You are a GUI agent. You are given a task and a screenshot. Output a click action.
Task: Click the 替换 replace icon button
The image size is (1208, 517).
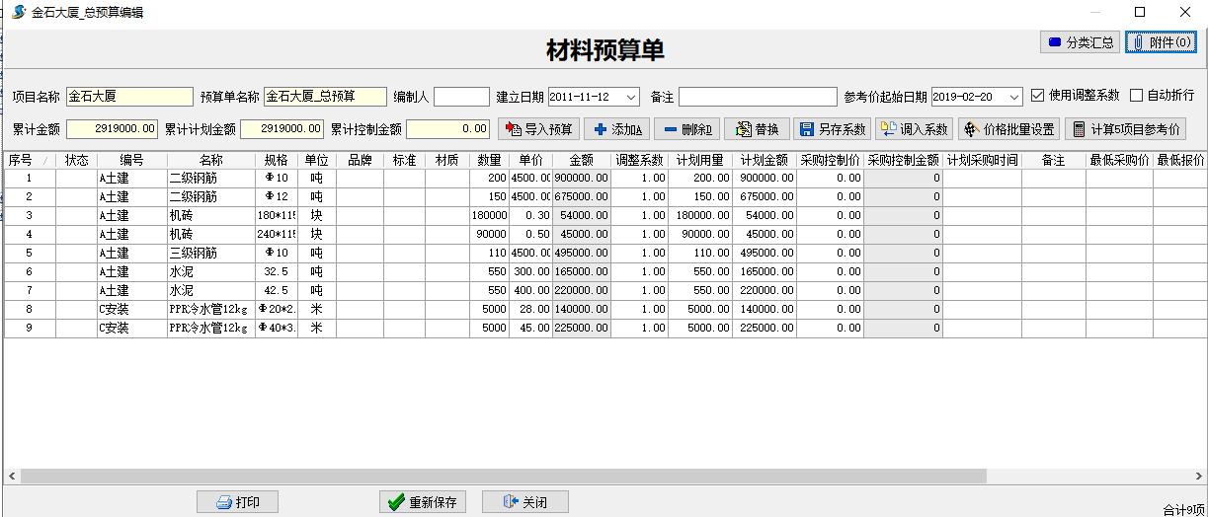(757, 129)
